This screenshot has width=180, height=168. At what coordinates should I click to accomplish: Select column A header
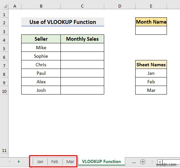(x=15, y=6)
